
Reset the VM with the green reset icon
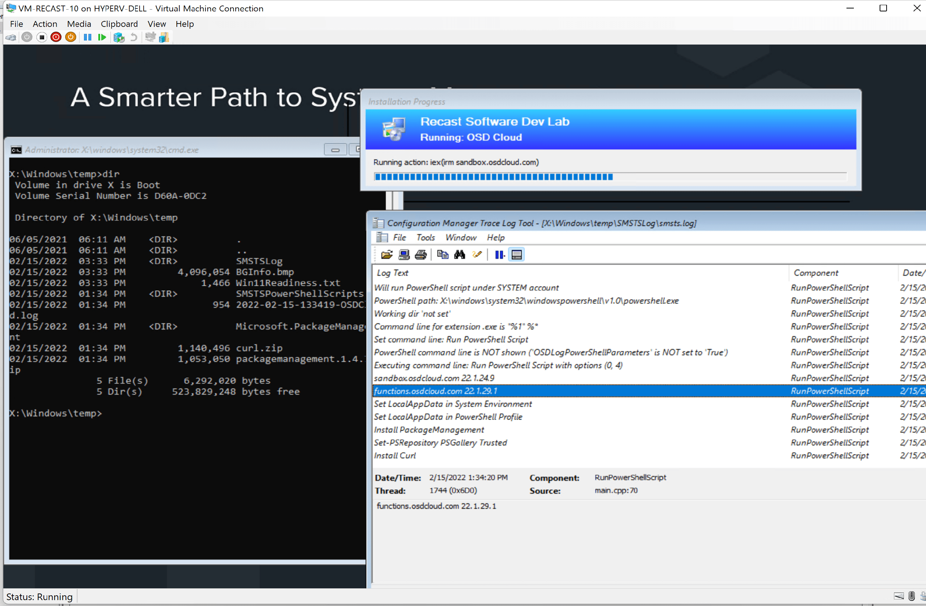coord(102,37)
